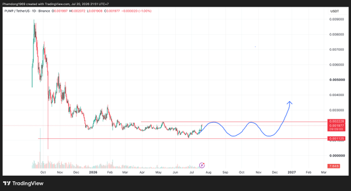This screenshot has height=191, width=351.
Task: Click the USDT currency label
Action: (x=334, y=11)
